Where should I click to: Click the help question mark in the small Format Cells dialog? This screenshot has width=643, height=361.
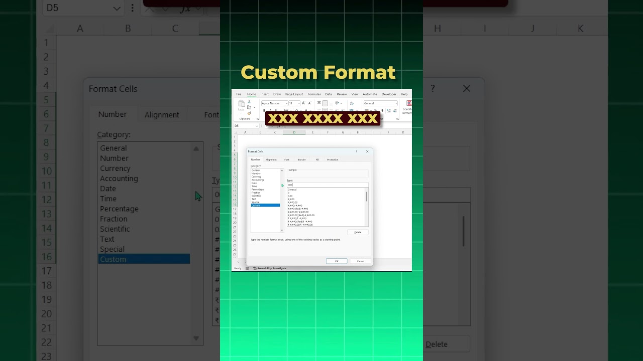pos(357,151)
